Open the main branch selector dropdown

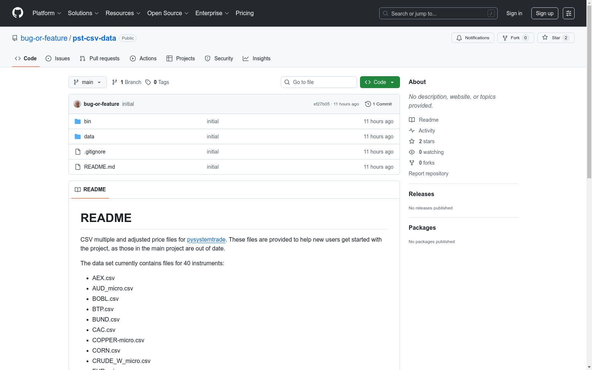coord(88,82)
